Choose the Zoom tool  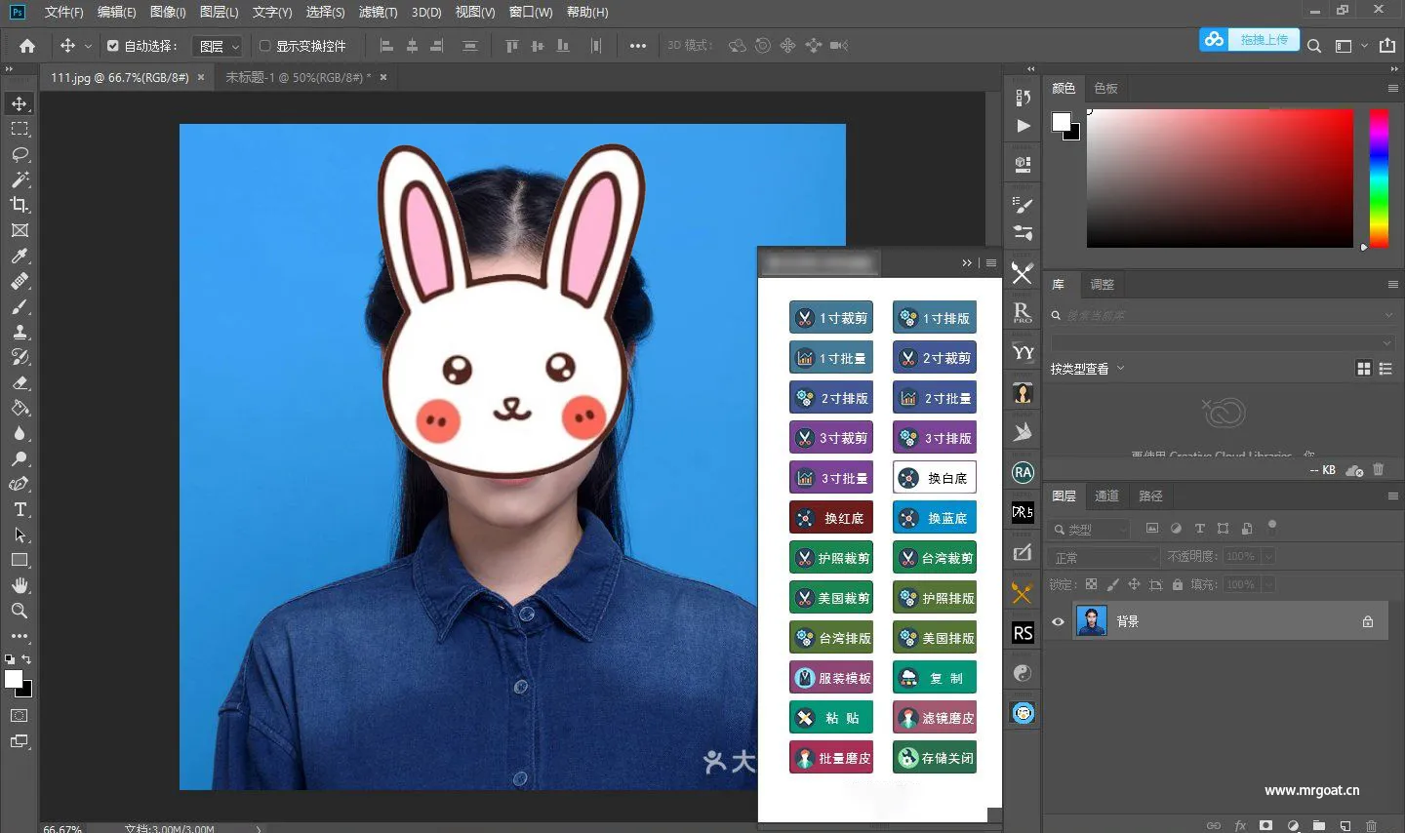(20, 611)
